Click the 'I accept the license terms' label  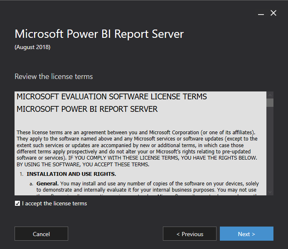54,203
